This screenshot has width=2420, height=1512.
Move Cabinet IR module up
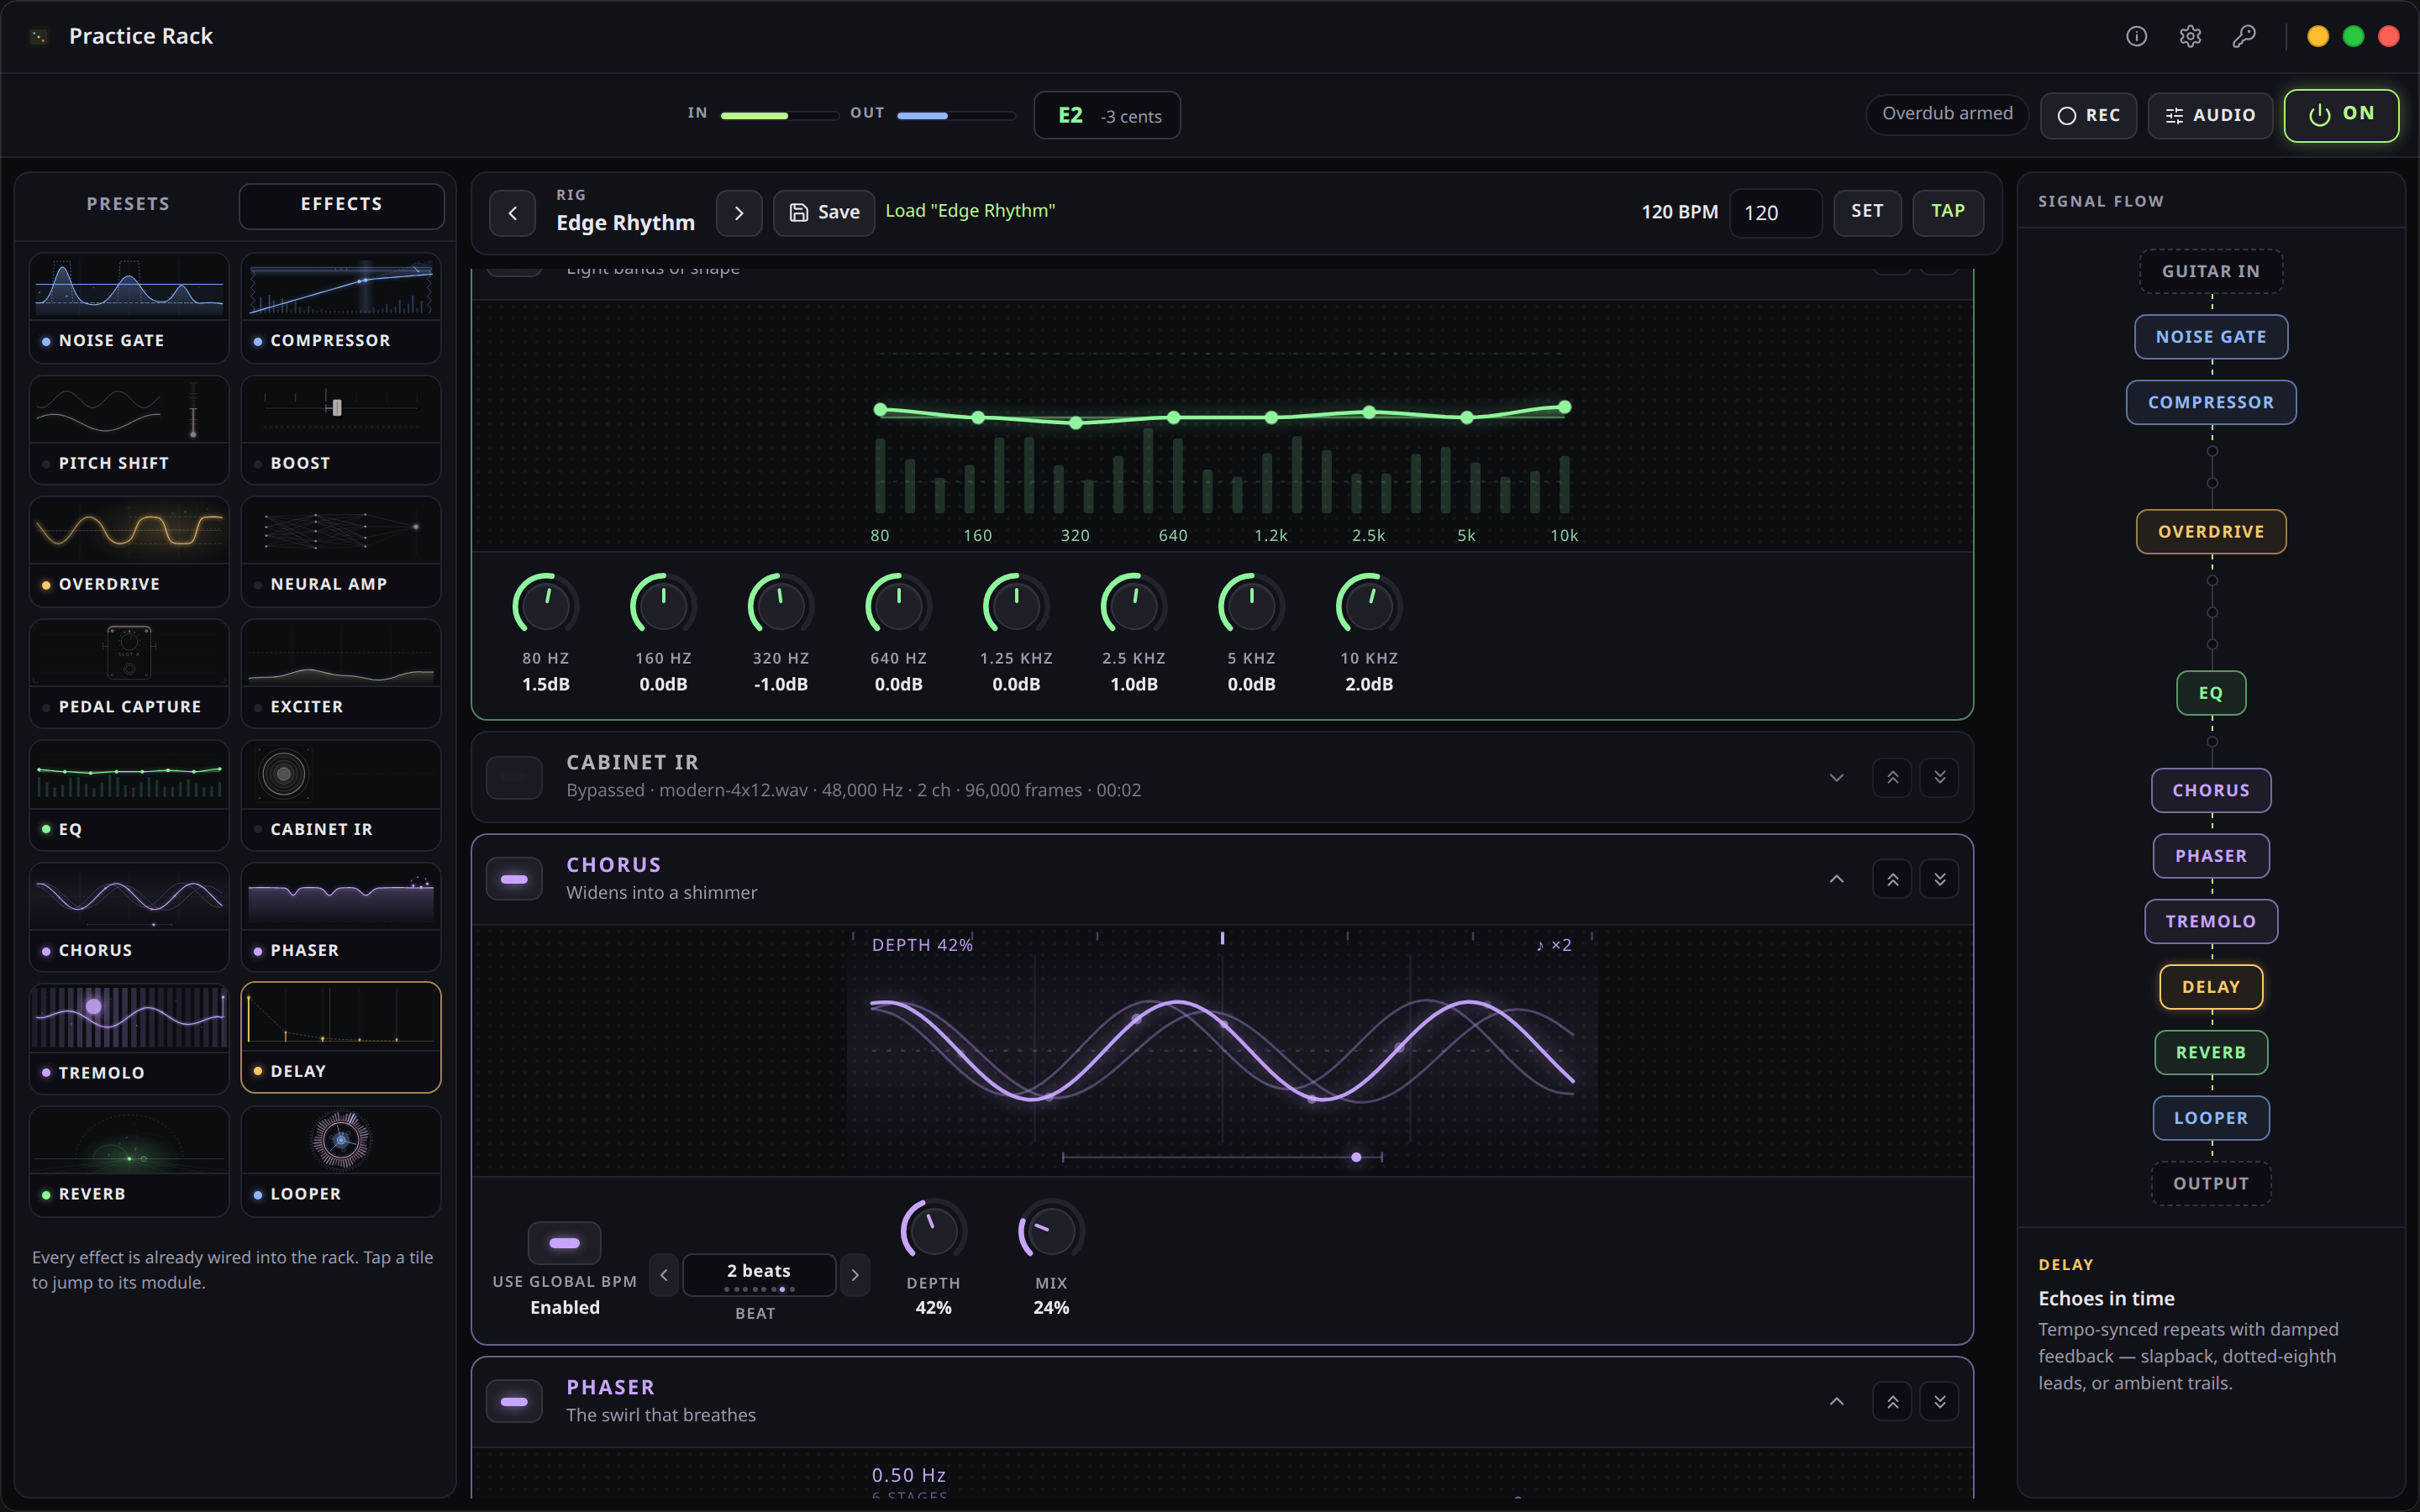(x=1892, y=778)
